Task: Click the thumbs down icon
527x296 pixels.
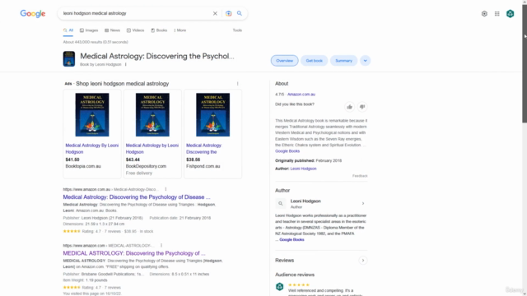Action: tap(362, 107)
